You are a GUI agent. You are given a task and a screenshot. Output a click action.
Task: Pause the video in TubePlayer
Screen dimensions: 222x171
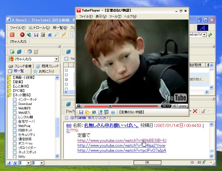tap(79, 106)
